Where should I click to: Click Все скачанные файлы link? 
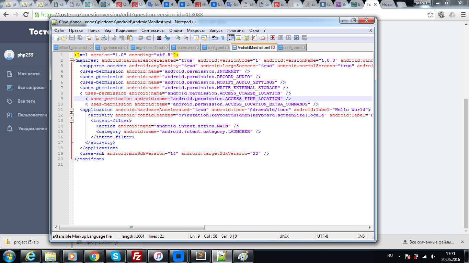[432, 242]
